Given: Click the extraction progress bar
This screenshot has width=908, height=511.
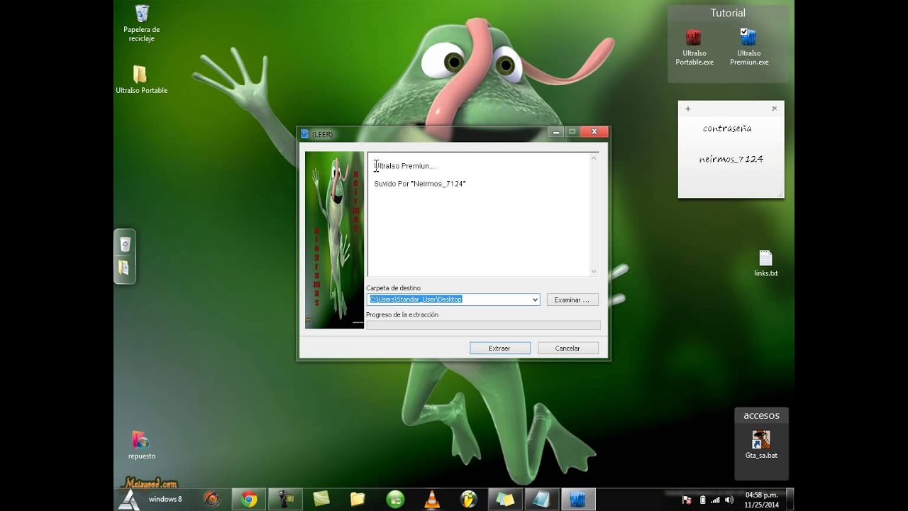Looking at the screenshot, I should click(x=483, y=325).
